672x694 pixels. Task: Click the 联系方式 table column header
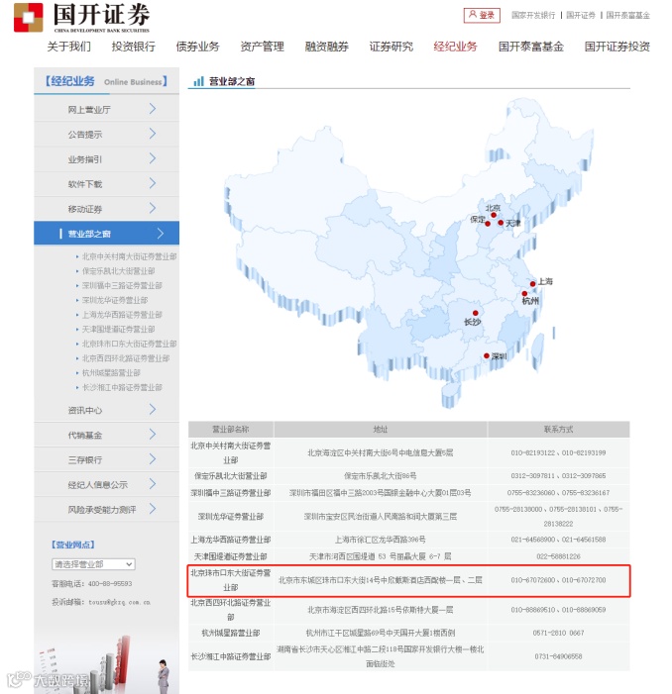558,429
